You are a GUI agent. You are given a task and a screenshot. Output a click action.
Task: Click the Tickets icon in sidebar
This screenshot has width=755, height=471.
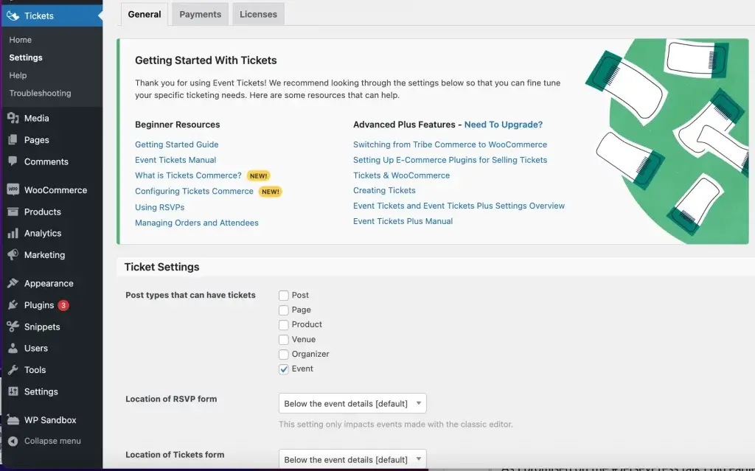point(13,15)
